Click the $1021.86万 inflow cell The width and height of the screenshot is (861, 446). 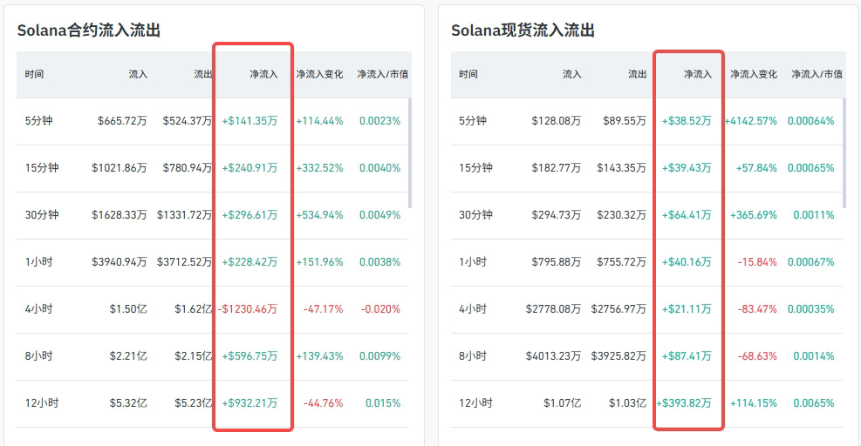point(120,168)
